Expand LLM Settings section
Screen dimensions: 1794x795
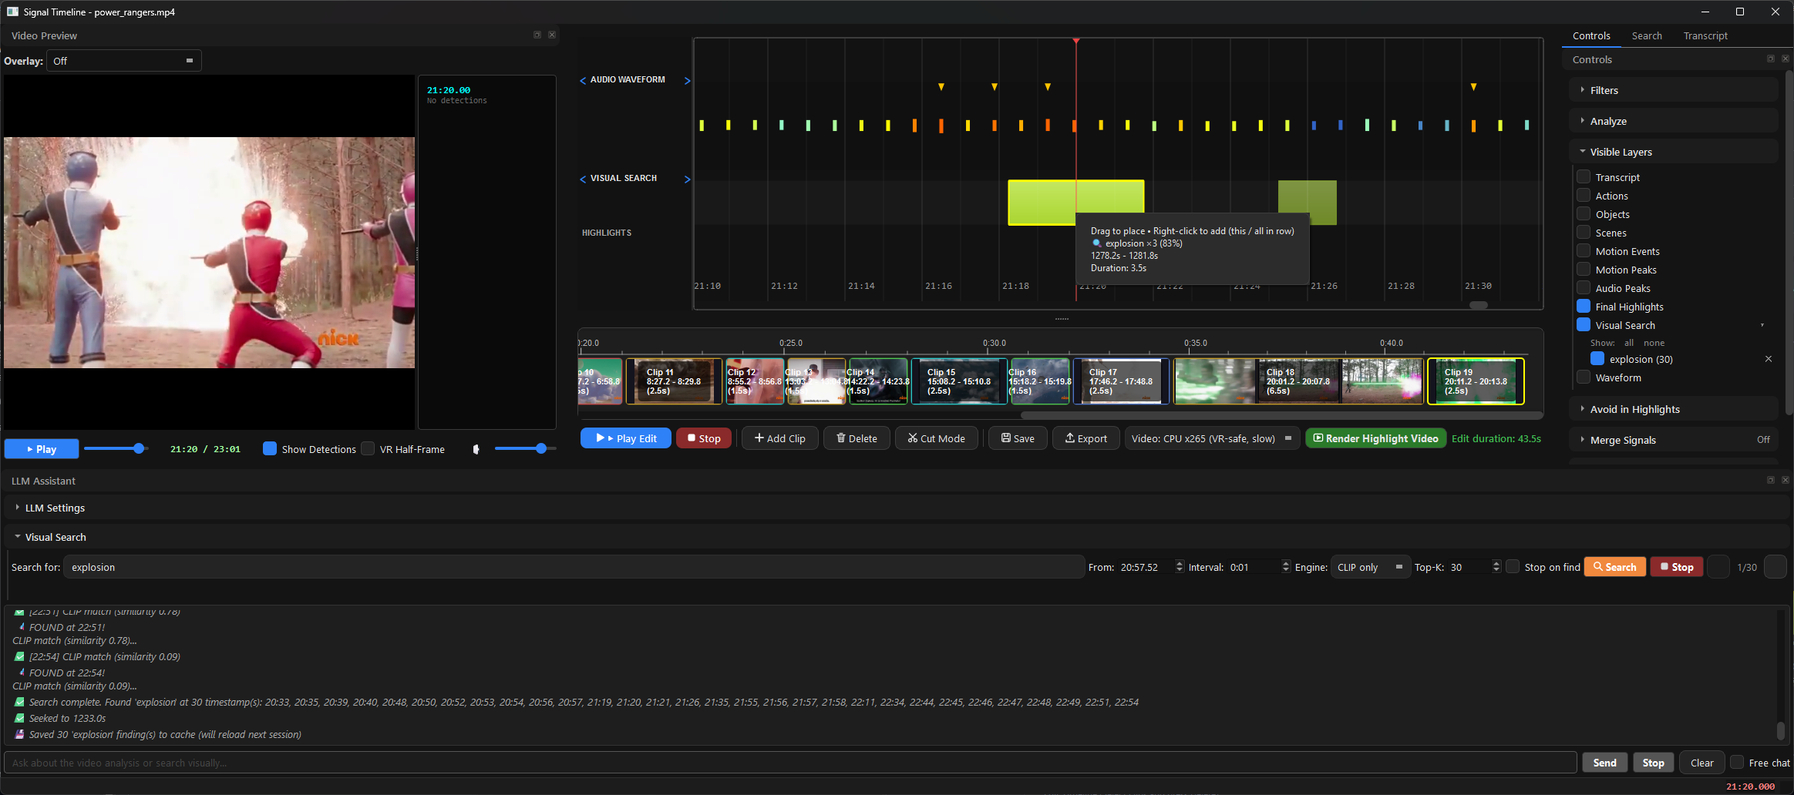point(897,508)
